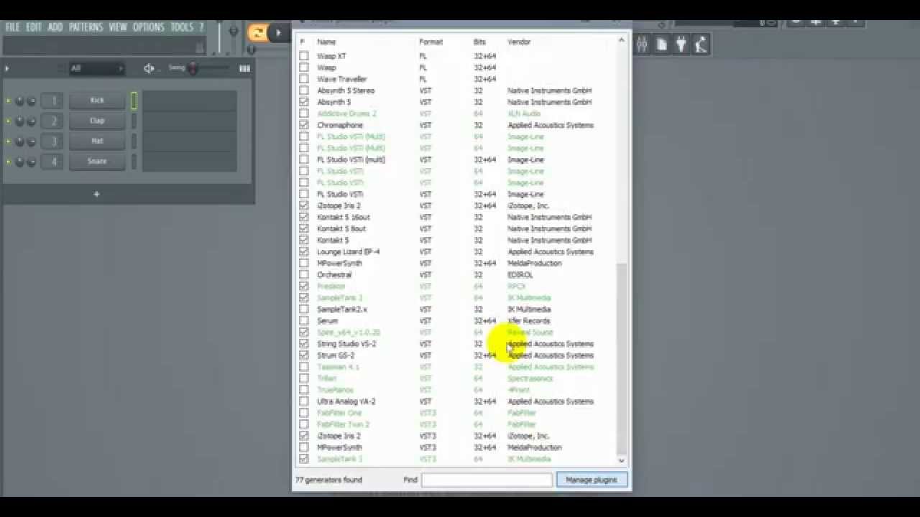Open the FILE menu
The image size is (920, 517).
pyautogui.click(x=13, y=27)
